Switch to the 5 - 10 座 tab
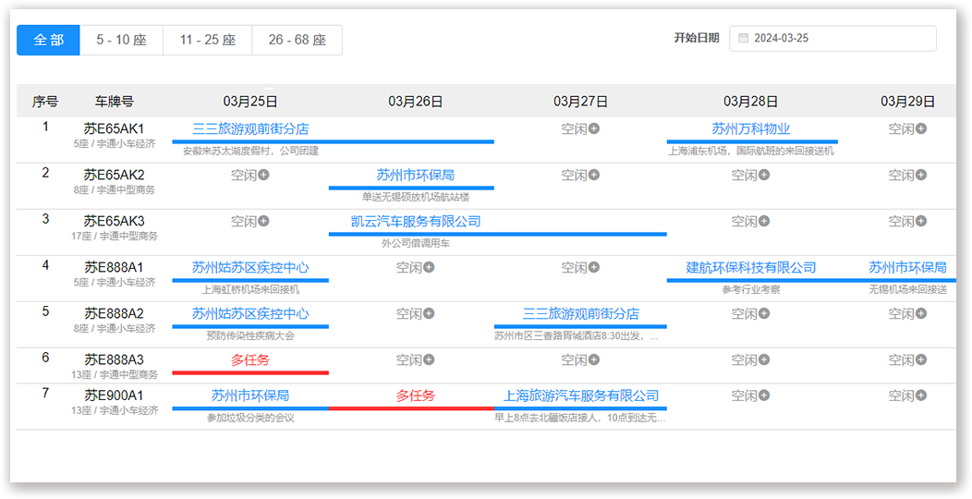The image size is (972, 499). point(121,41)
